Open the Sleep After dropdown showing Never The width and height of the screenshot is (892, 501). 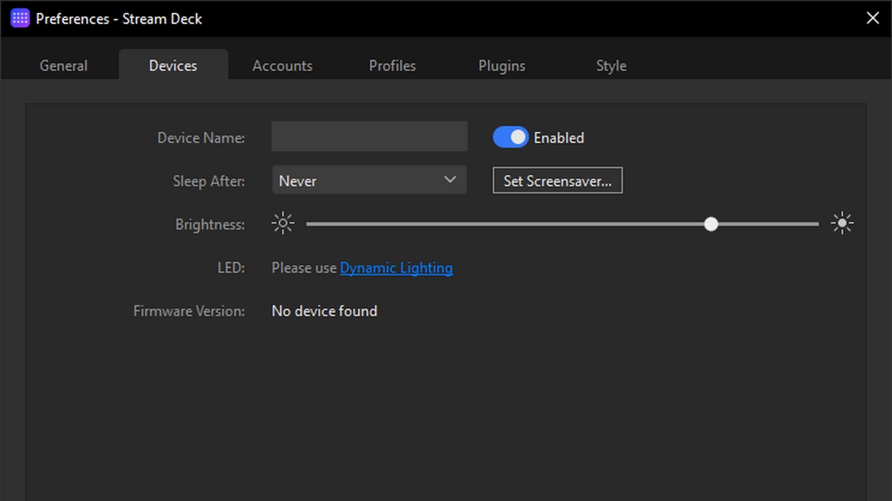368,180
